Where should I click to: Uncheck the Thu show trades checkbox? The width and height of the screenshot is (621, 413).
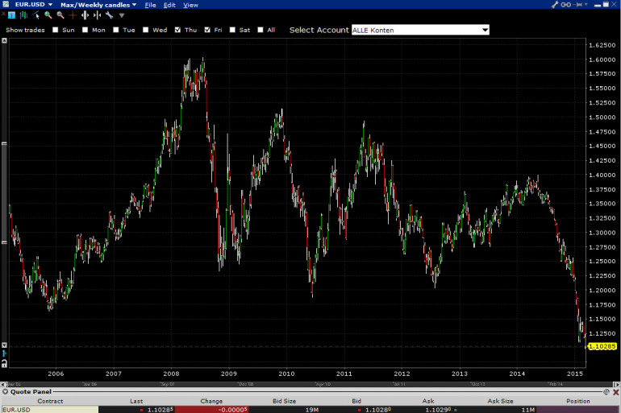tap(177, 30)
